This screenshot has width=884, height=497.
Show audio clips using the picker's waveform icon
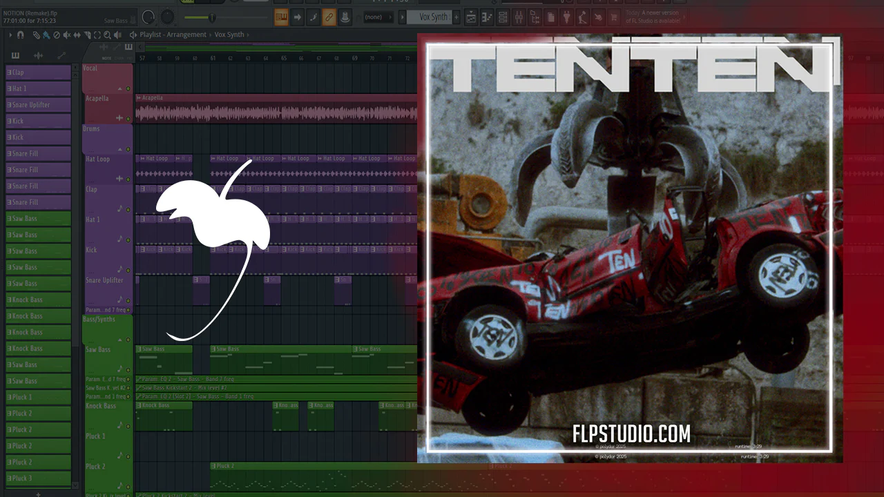point(39,55)
